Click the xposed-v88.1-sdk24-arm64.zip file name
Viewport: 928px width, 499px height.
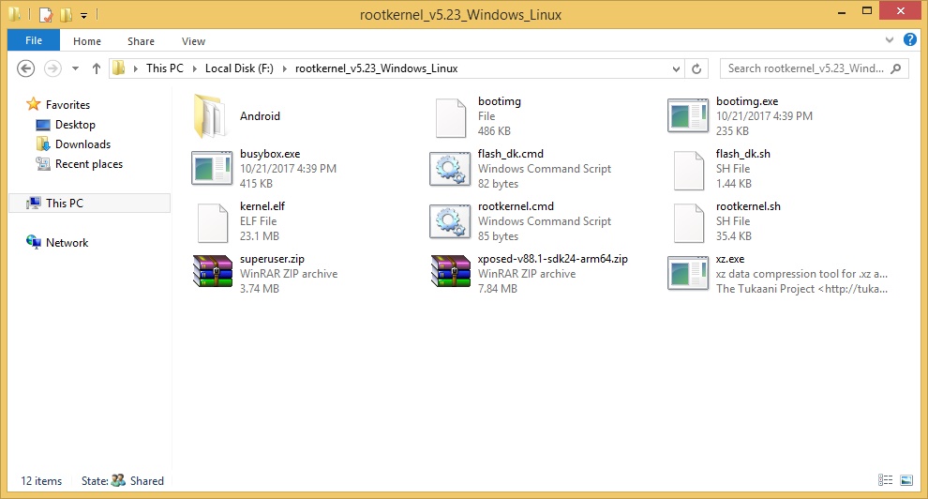[x=553, y=259]
